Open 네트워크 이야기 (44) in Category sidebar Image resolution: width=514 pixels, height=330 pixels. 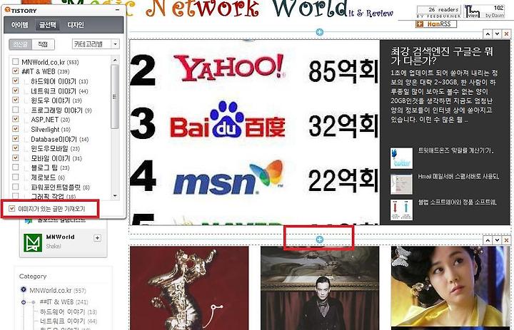(69, 321)
